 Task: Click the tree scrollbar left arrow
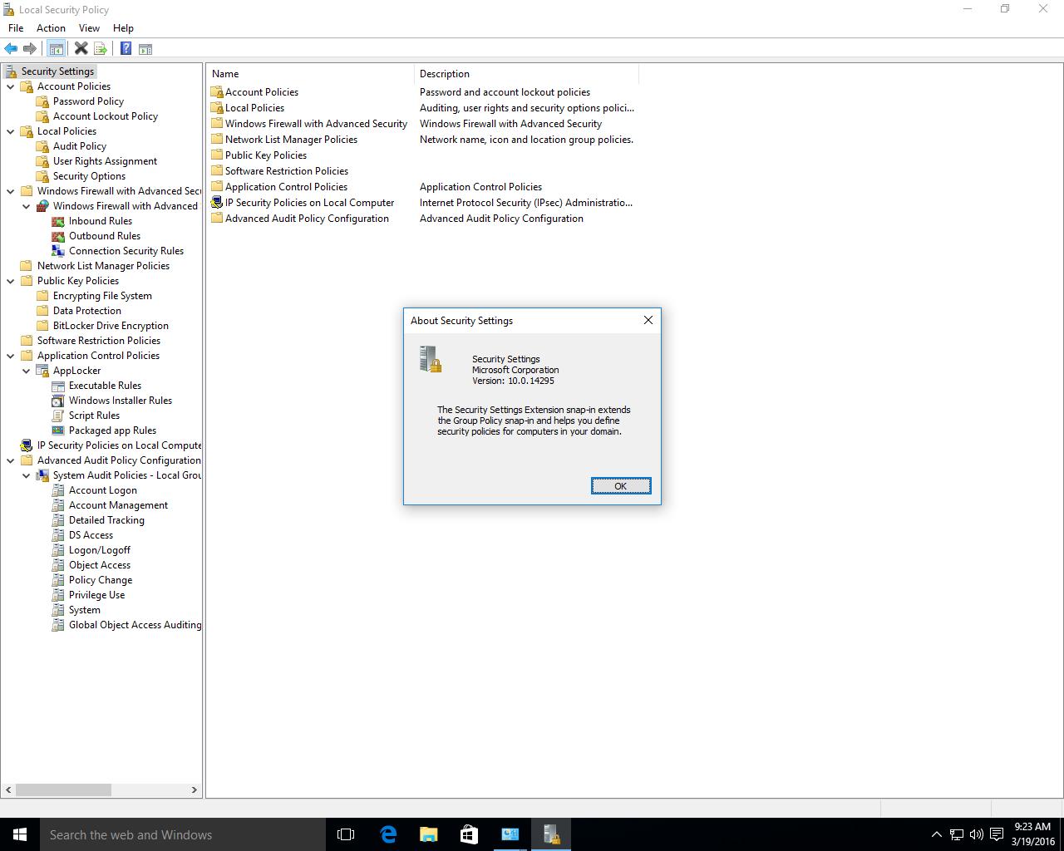coord(9,790)
